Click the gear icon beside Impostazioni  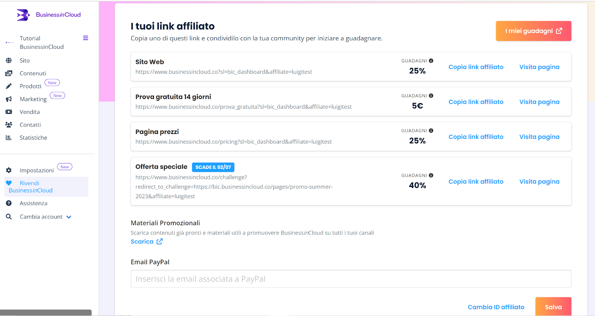pos(9,170)
